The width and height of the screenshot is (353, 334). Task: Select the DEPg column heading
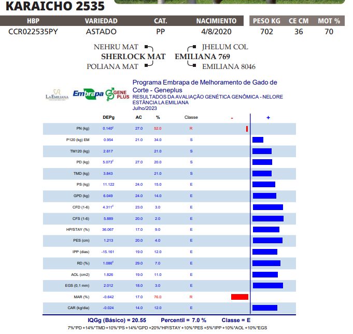(108, 118)
